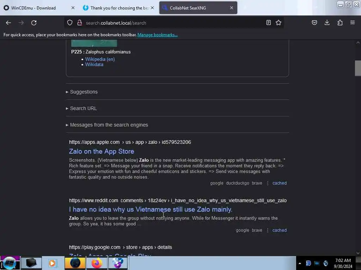Click scrollbar up arrow
The height and width of the screenshot is (270, 361).
tap(358, 43)
